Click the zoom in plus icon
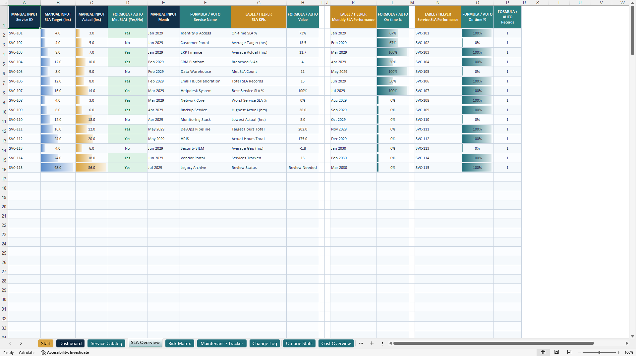 point(618,352)
